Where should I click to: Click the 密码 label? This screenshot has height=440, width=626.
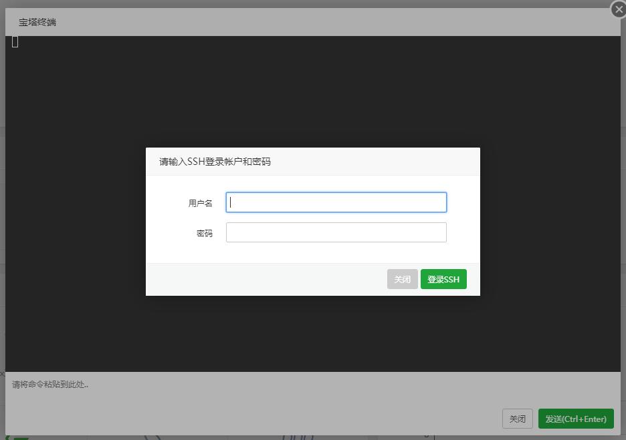205,233
